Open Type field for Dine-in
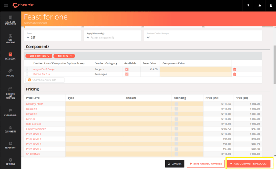 click(x=94, y=119)
